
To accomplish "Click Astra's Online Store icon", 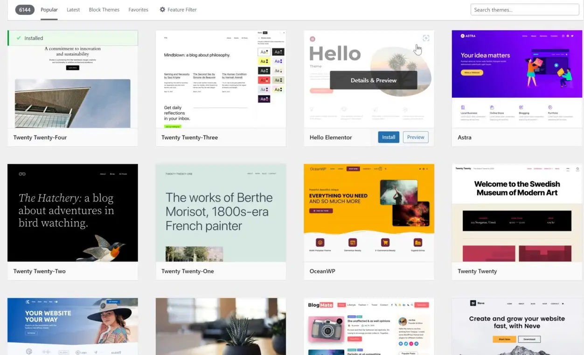I will coord(492,107).
